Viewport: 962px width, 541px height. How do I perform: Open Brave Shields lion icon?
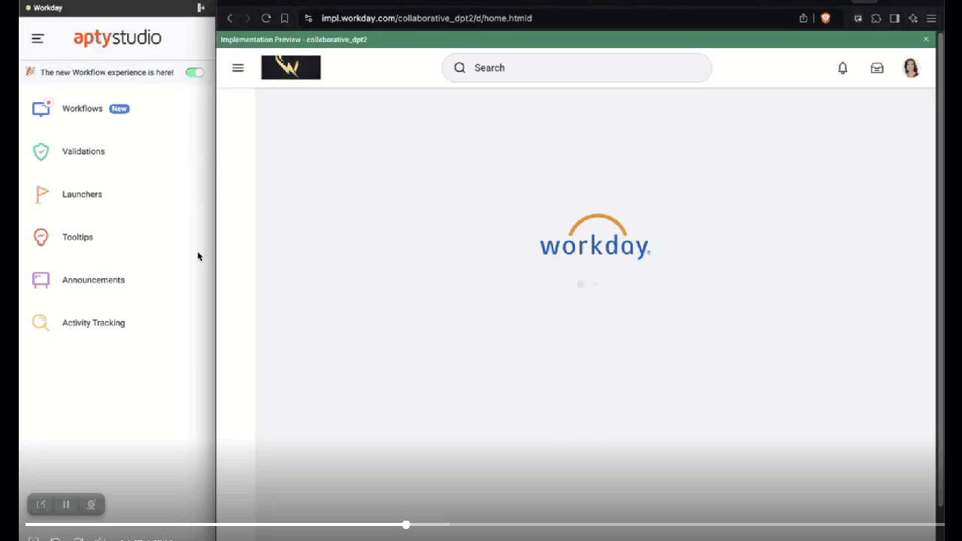[825, 18]
